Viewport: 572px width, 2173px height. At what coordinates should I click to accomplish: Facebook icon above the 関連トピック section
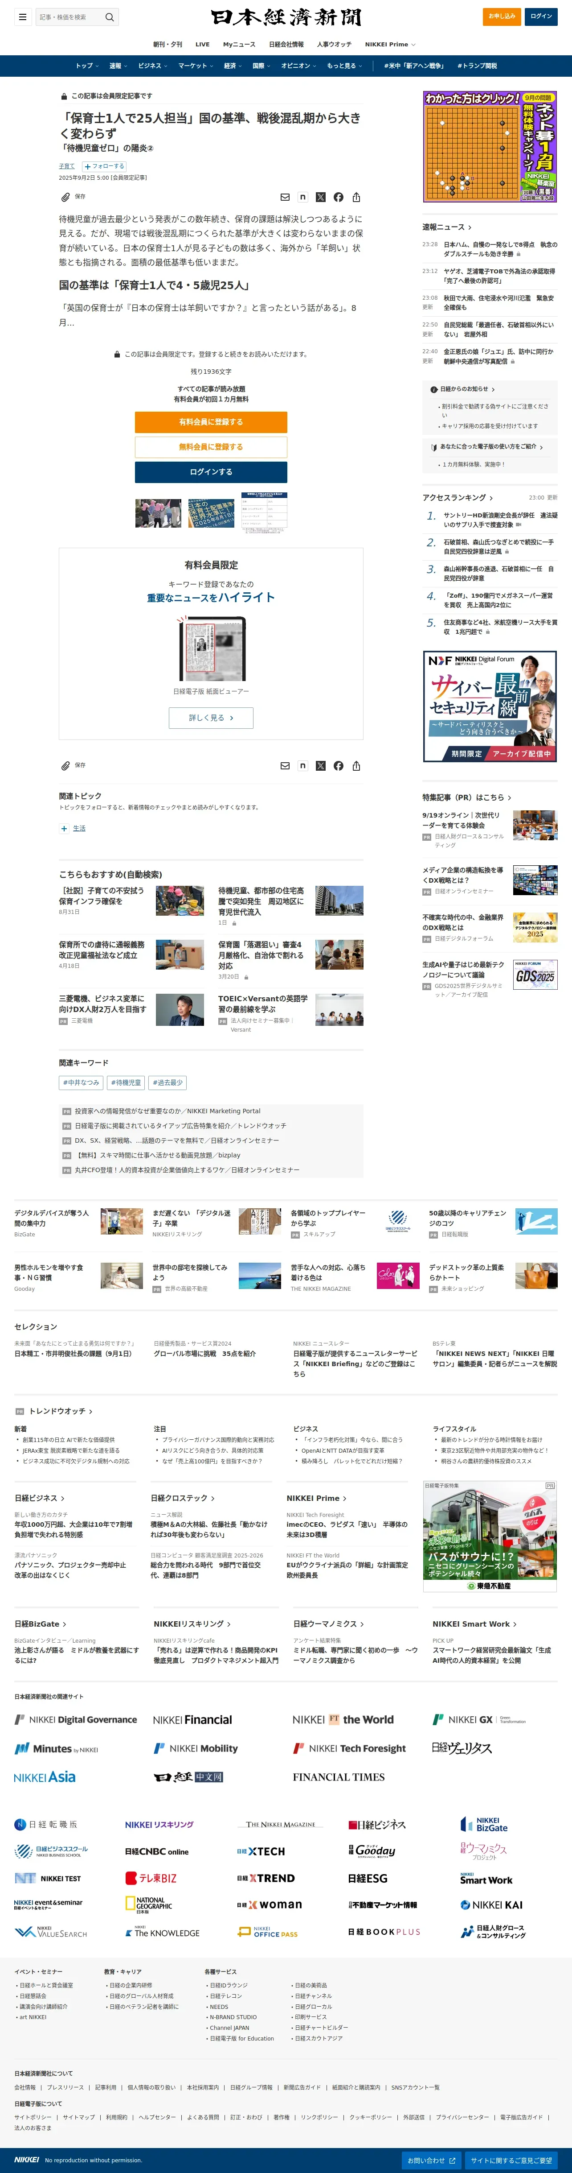tap(338, 766)
